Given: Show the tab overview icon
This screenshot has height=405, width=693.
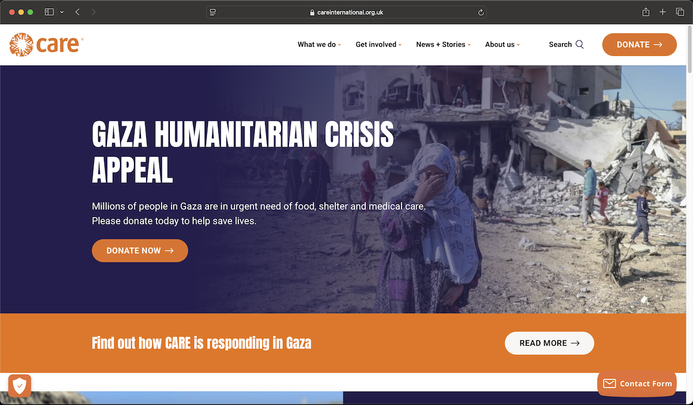Looking at the screenshot, I should click(680, 12).
